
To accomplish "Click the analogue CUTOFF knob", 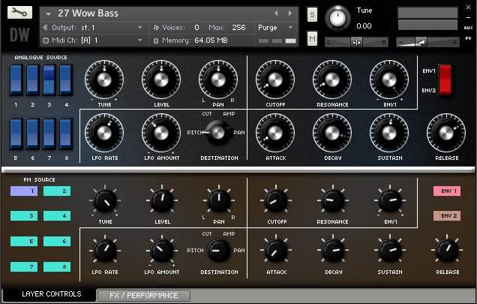I will click(275, 80).
